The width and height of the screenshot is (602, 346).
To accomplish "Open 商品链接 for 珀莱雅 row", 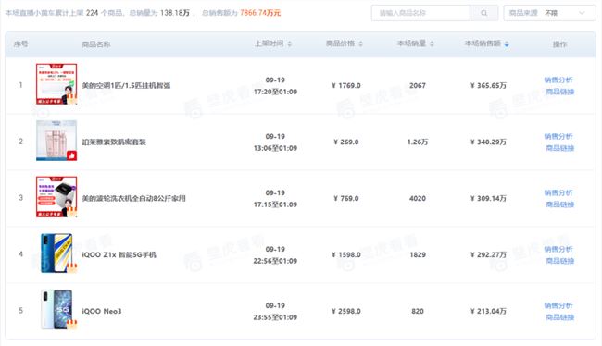I will click(559, 148).
